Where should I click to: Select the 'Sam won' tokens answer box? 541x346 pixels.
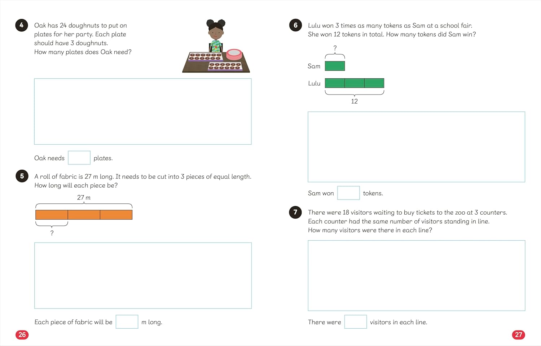(348, 193)
